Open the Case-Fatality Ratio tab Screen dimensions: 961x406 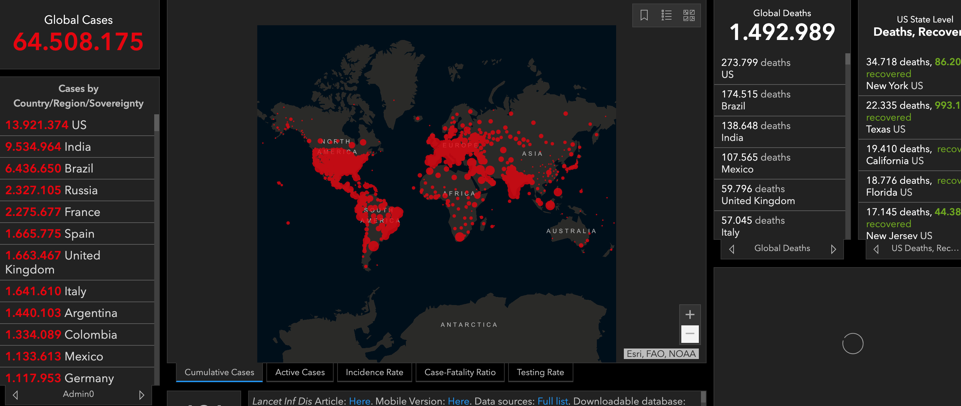(x=459, y=372)
